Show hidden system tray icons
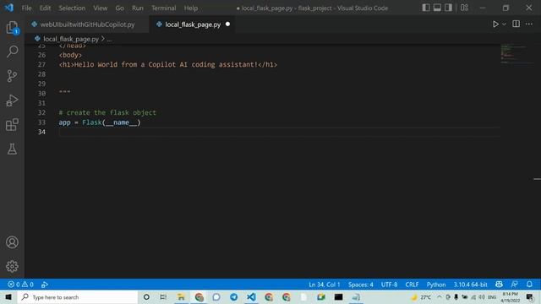 439,296
